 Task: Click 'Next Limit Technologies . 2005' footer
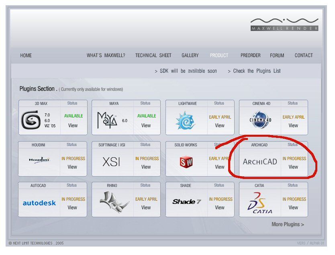tap(36, 243)
